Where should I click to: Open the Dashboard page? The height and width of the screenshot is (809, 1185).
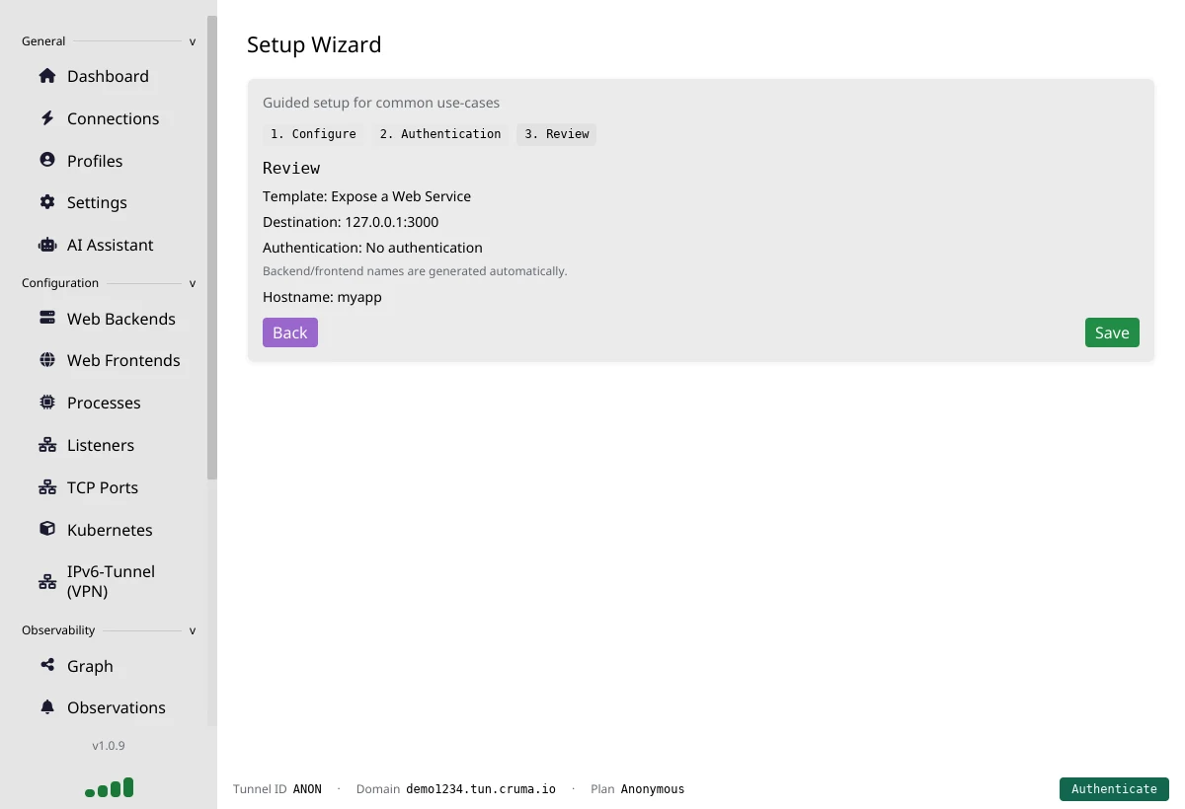(x=108, y=76)
